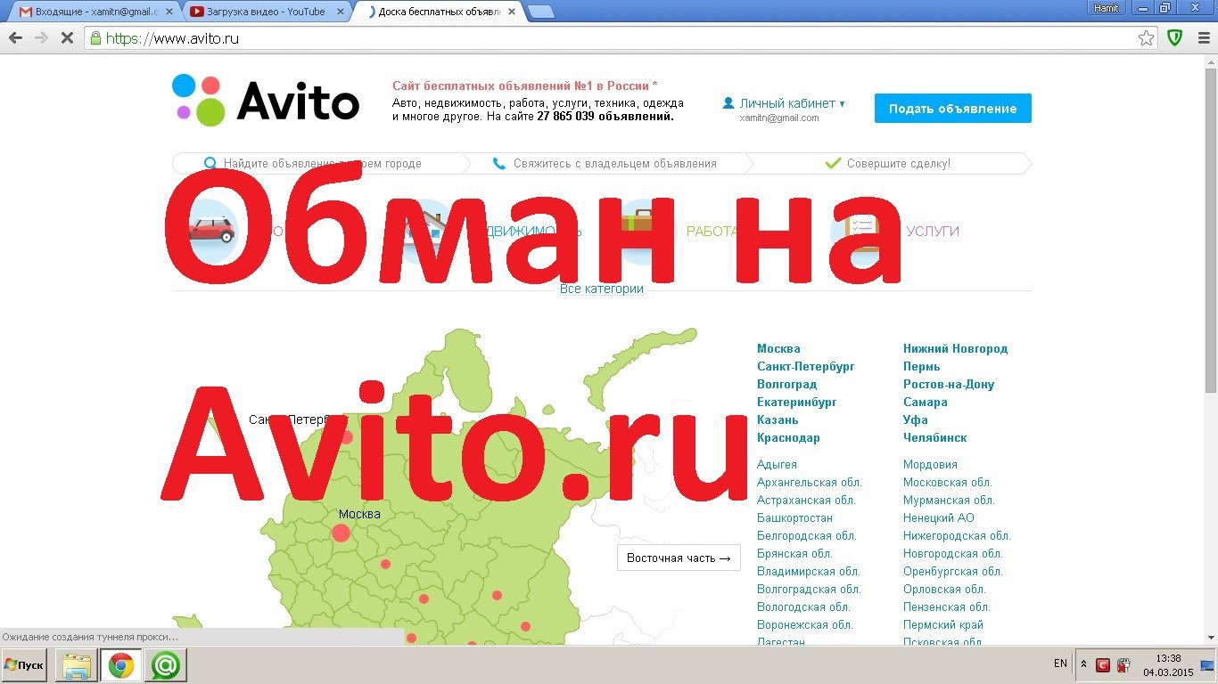Image resolution: width=1218 pixels, height=684 pixels.
Task: Show the Восточная часть map
Action: [679, 558]
